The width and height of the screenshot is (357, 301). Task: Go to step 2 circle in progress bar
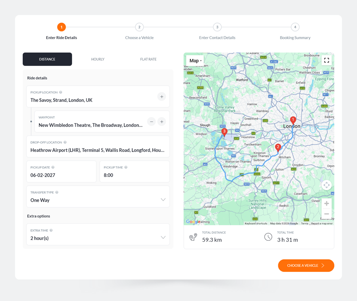(x=139, y=27)
